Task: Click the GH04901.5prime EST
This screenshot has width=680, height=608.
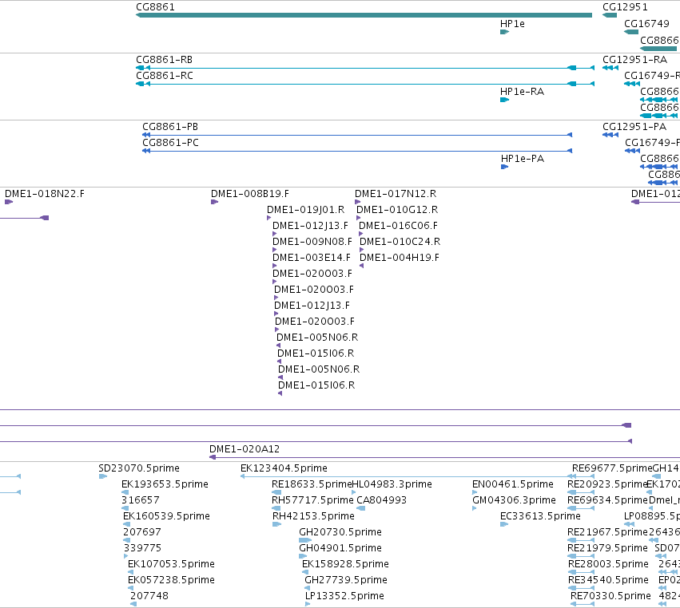Action: click(303, 556)
